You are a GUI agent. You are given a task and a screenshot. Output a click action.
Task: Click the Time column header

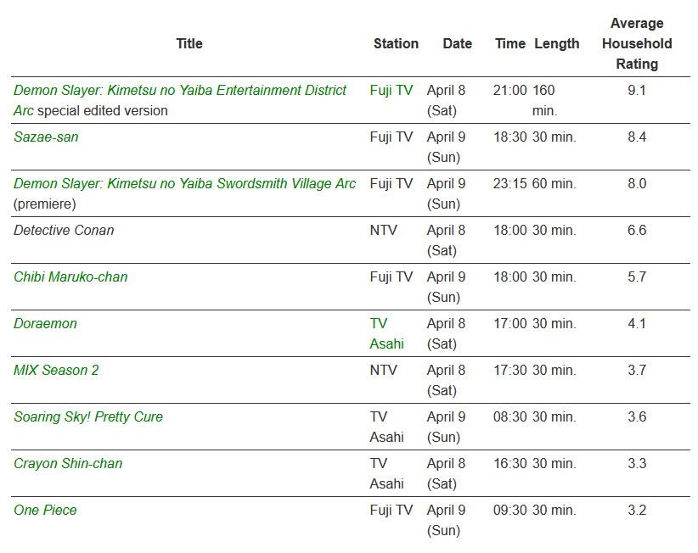(510, 43)
